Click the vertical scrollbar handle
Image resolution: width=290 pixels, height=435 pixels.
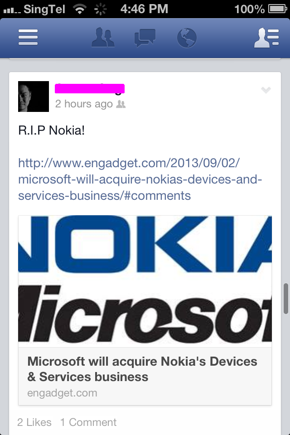pos(286,299)
